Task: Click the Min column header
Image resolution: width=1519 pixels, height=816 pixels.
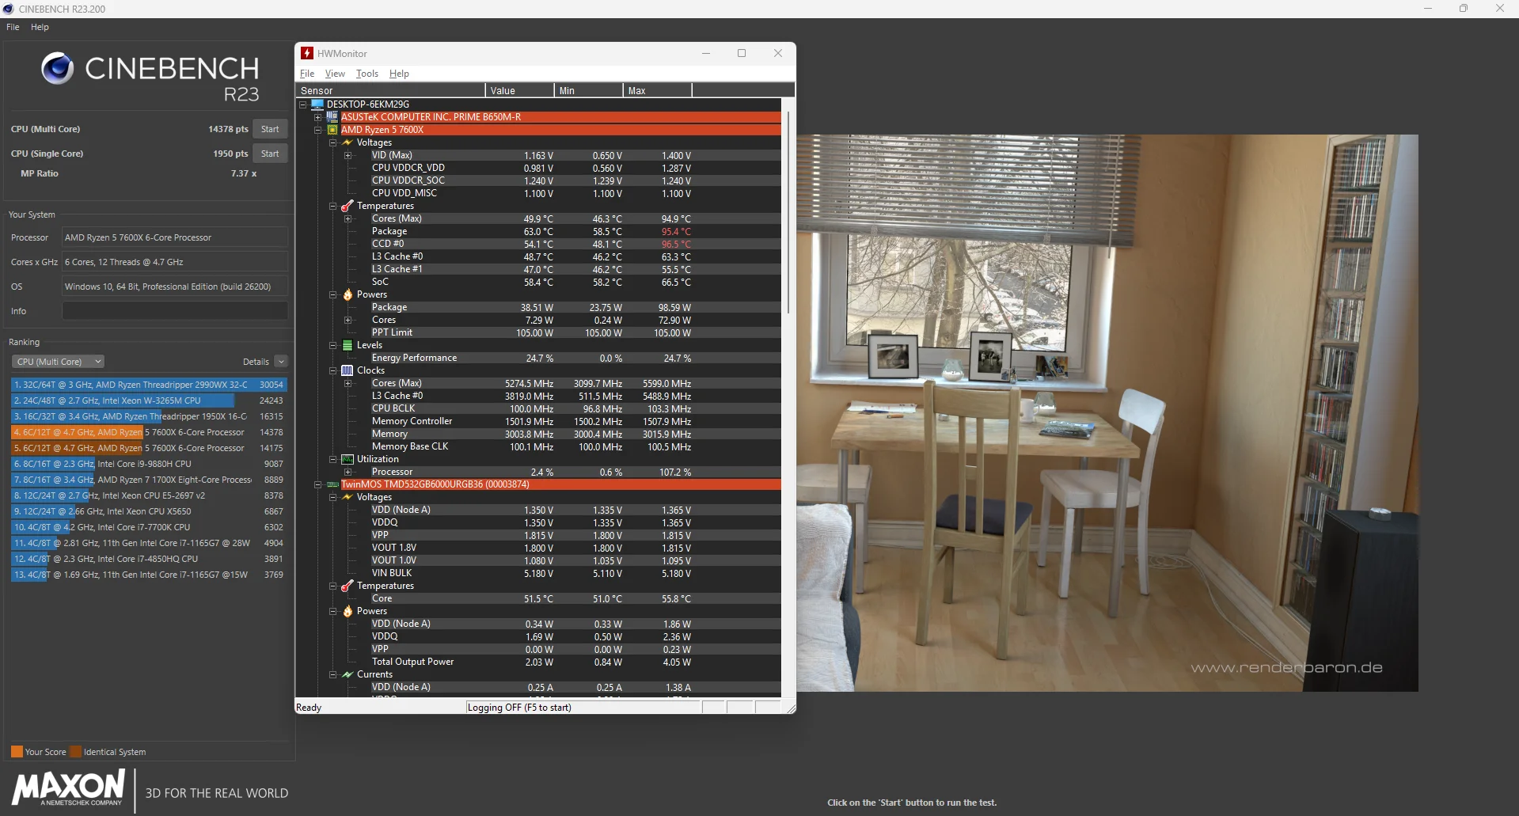Action: (x=588, y=90)
